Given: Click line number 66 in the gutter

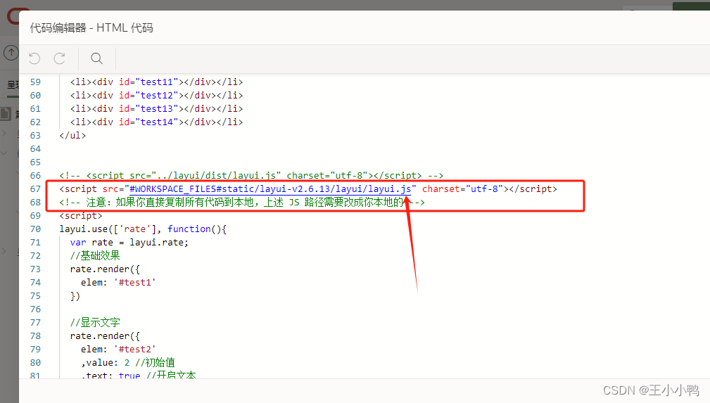Looking at the screenshot, I should coord(35,176).
